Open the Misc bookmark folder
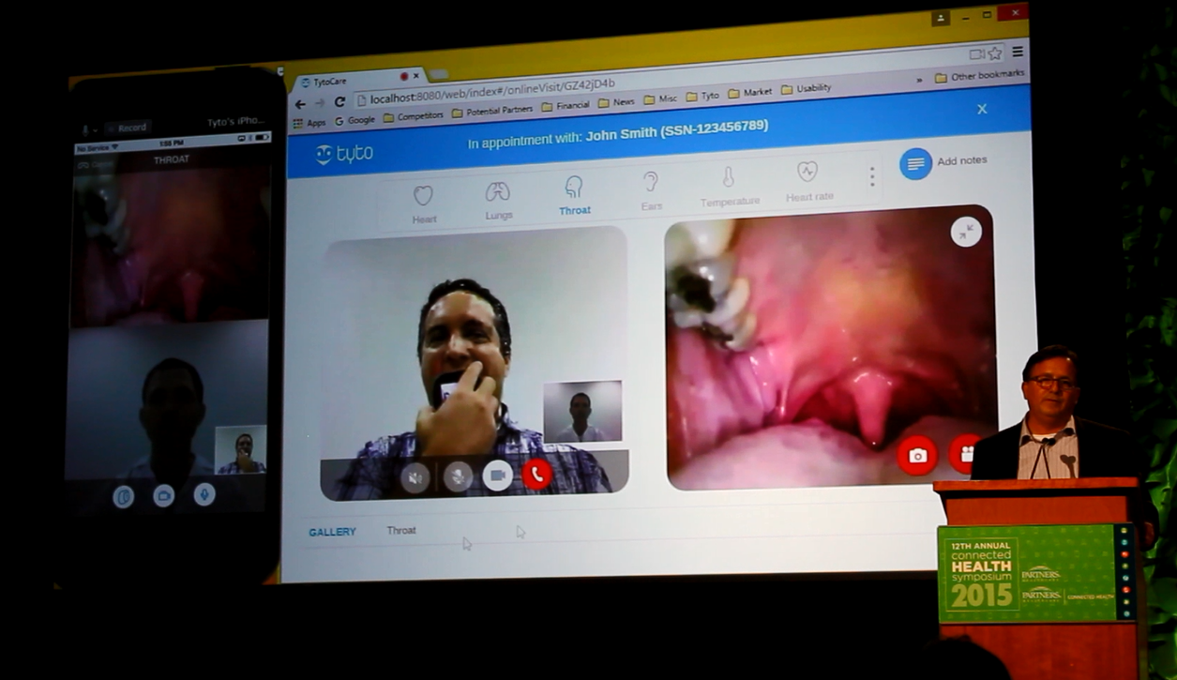This screenshot has height=680, width=1177. (x=661, y=98)
